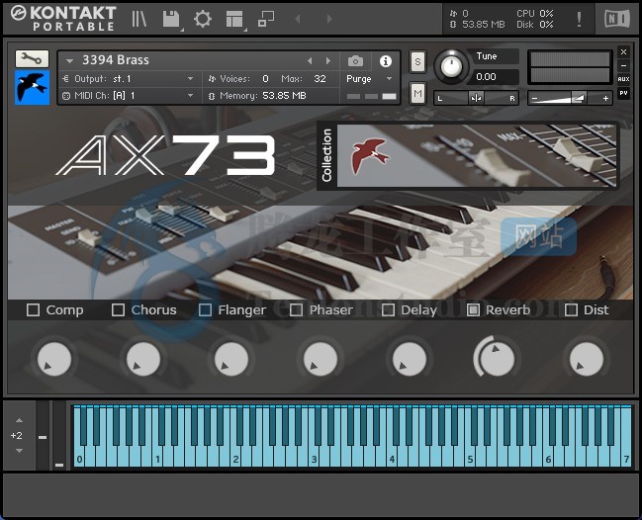Select next preset arrow beside 3394 Brass
Screen dimensions: 642x520
(x=328, y=61)
